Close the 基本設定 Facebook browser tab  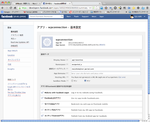click(x=70, y=4)
